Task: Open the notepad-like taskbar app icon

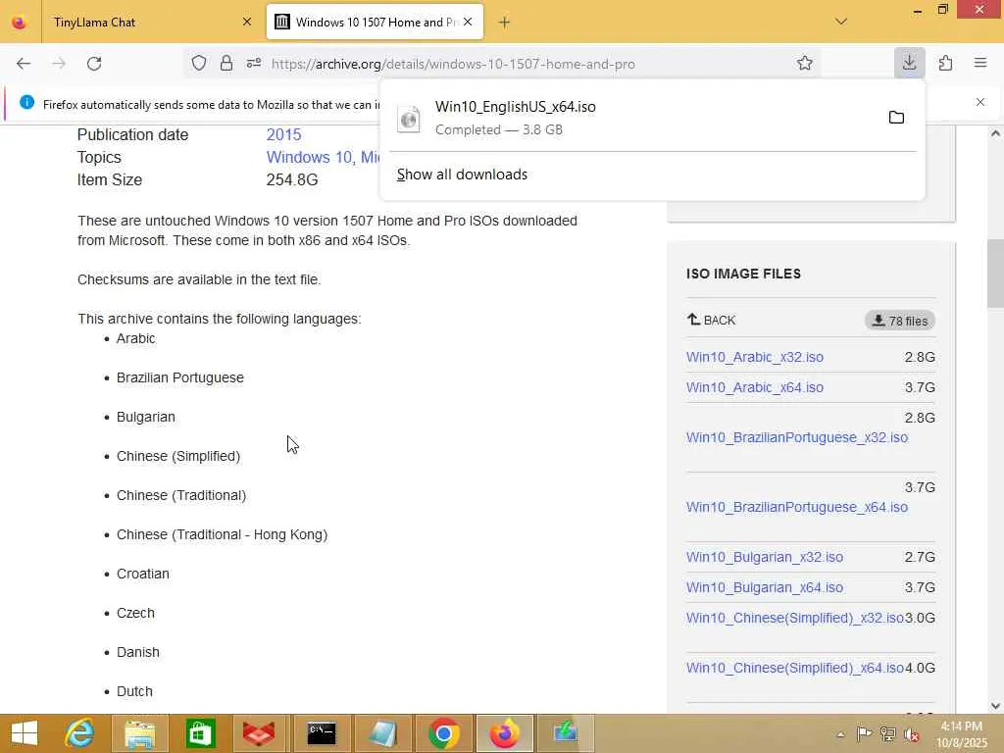Action: coord(383,733)
